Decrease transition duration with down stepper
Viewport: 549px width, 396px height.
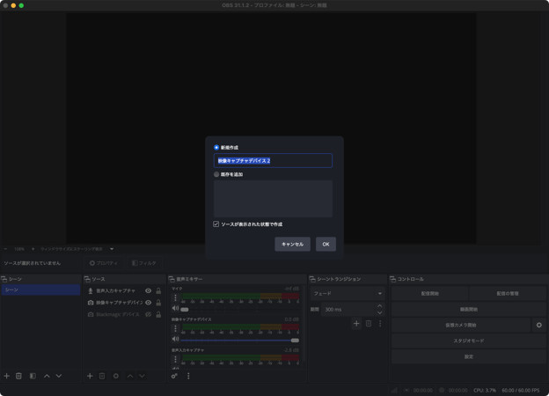pos(380,312)
